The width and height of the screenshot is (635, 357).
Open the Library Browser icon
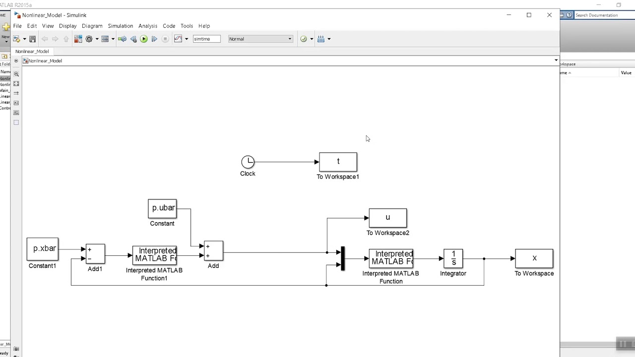click(78, 39)
